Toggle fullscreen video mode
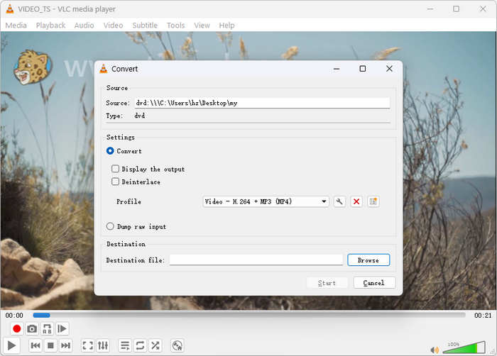Screen dimensions: 497x356 (88, 345)
